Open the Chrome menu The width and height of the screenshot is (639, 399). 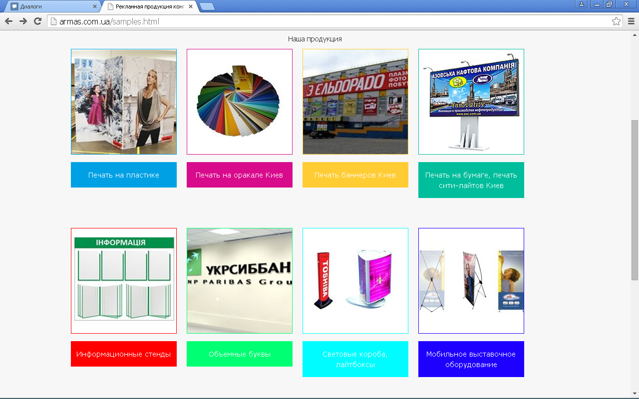[631, 21]
